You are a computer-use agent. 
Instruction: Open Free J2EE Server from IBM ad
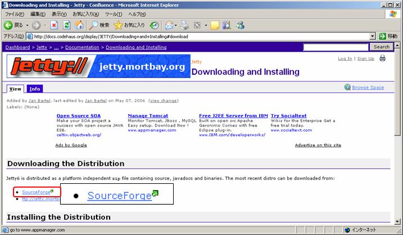point(233,116)
